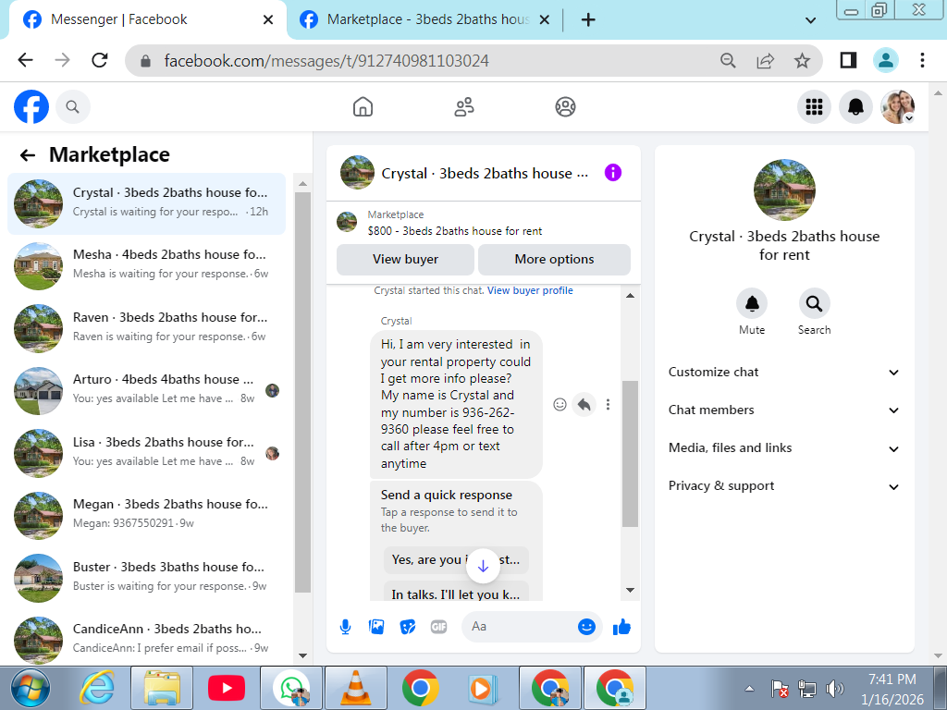Toggle Chrome side panel icon
947x710 pixels.
click(x=848, y=60)
